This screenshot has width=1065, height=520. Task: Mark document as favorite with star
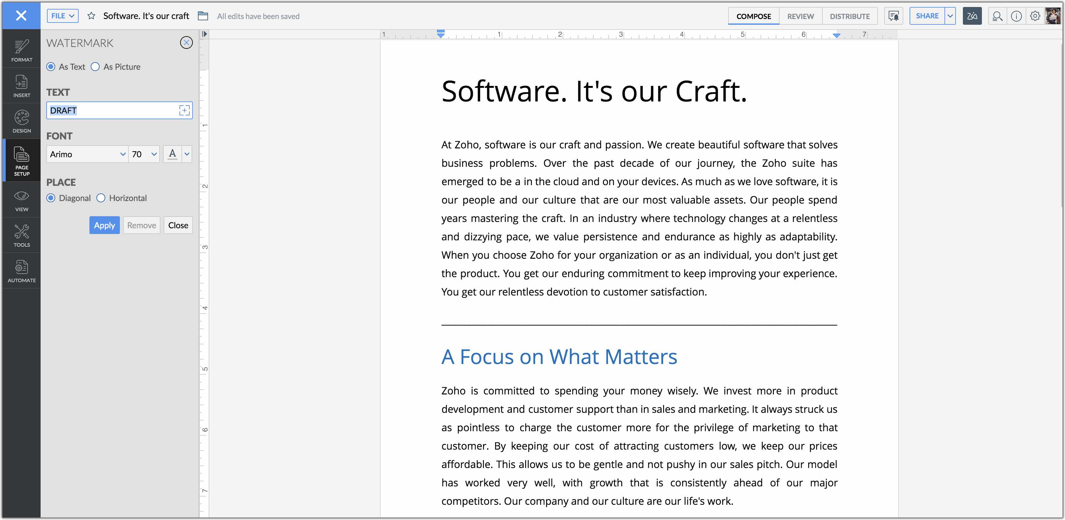(91, 16)
